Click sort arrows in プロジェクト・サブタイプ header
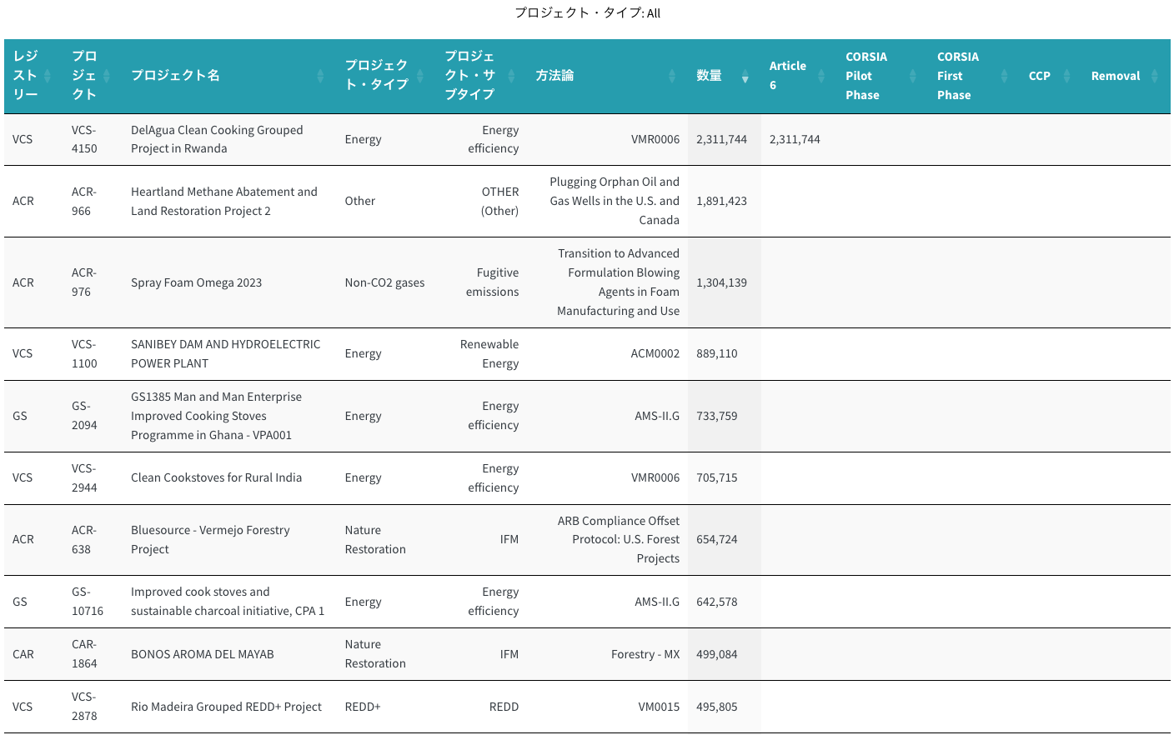Image resolution: width=1174 pixels, height=735 pixels. pyautogui.click(x=511, y=76)
